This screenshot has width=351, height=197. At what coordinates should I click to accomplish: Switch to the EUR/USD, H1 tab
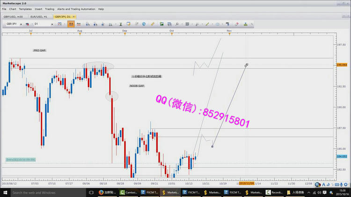click(39, 16)
